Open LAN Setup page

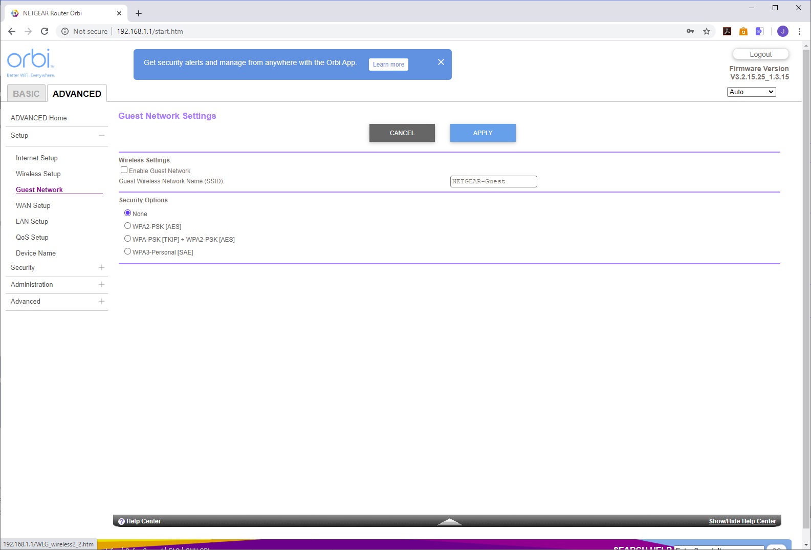(32, 221)
